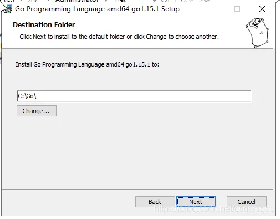Click the setup installer icon in title bar
Screen dimensions: 280x219
pos(8,9)
